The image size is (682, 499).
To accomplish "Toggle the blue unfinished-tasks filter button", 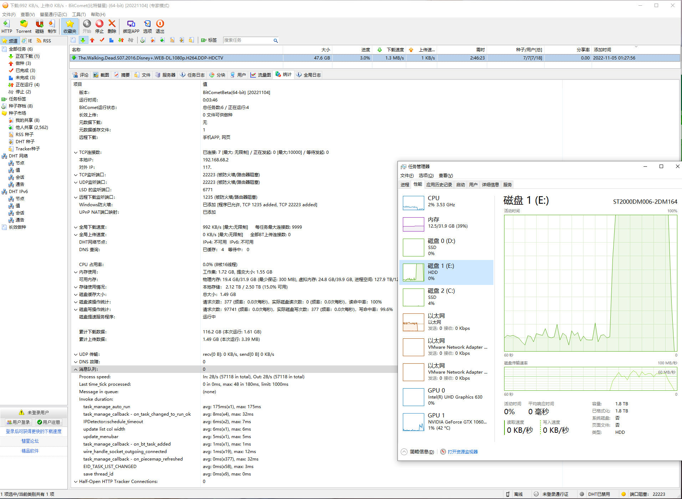I will point(112,40).
